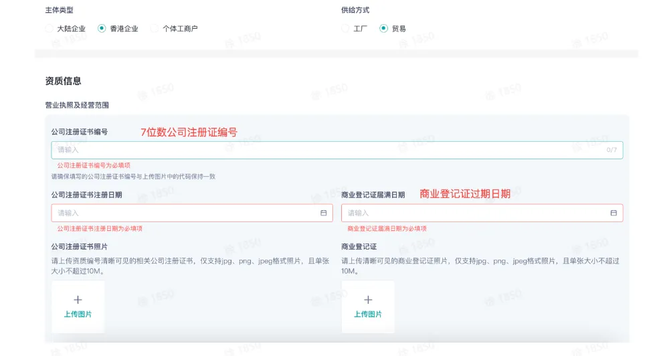Click description 请上传清晰可见的商业登记证照片
This screenshot has height=356, width=651.
tap(480, 266)
